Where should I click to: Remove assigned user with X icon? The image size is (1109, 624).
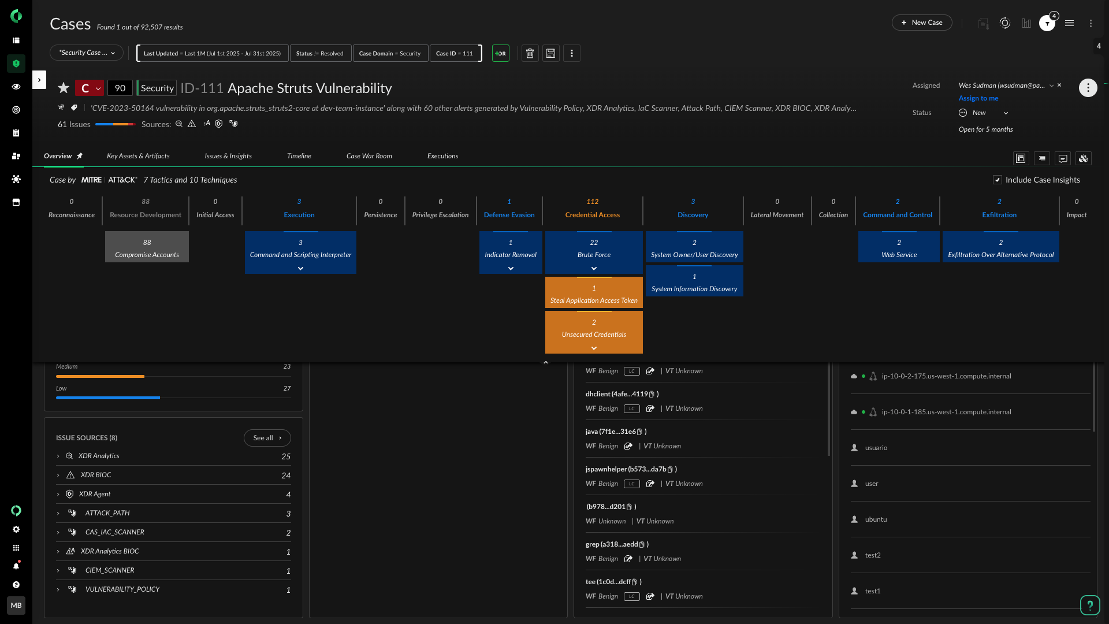coord(1059,85)
